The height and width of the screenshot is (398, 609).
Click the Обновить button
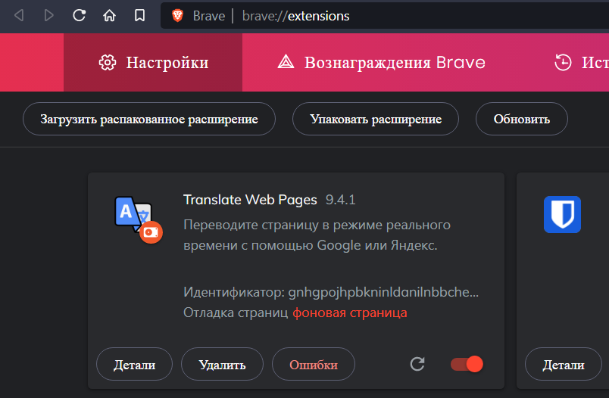521,119
